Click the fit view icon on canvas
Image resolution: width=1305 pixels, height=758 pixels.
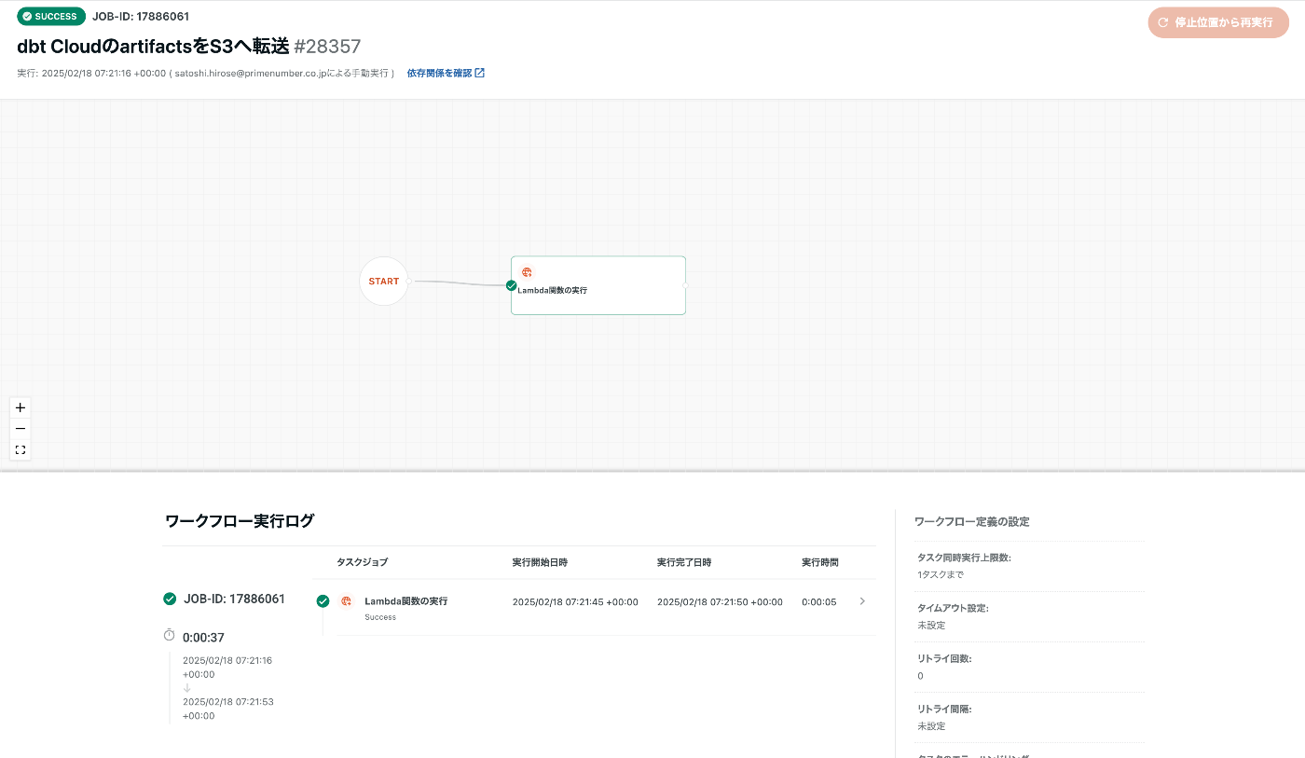pos(21,450)
